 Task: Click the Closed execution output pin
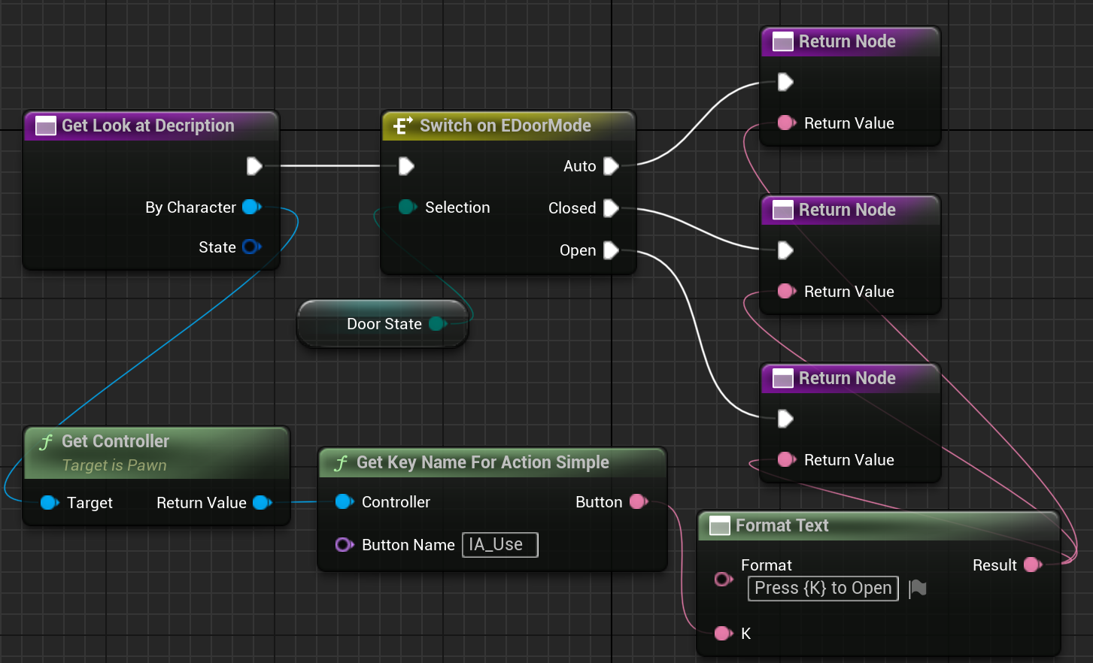612,208
